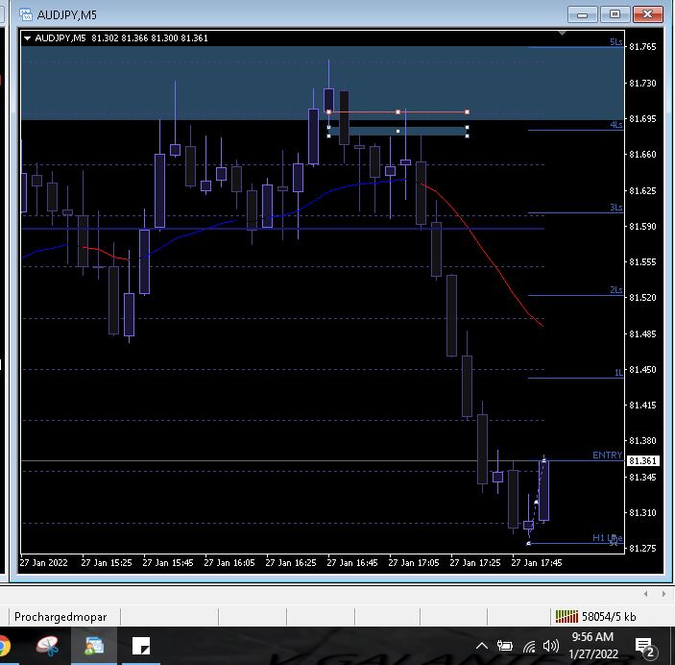Click the gray chart shift triangle marker
Image resolution: width=675 pixels, height=665 pixels.
(x=562, y=33)
